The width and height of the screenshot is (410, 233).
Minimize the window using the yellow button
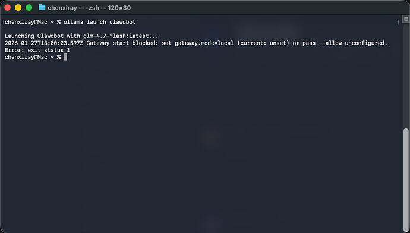(18, 8)
